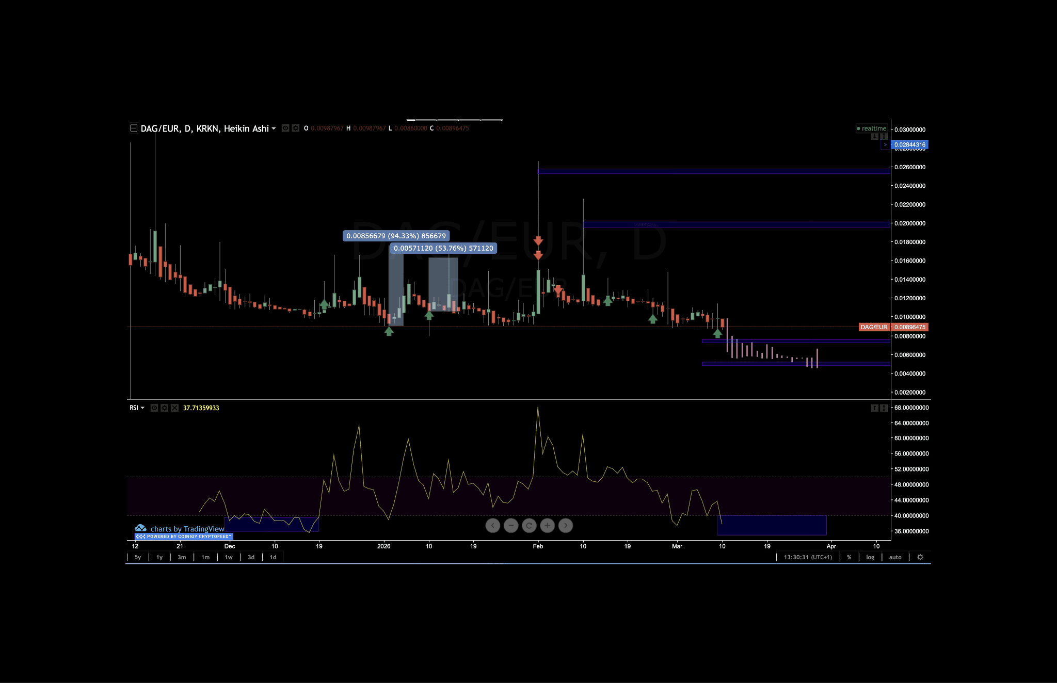
Task: Zoom out using round minus button
Action: [511, 526]
